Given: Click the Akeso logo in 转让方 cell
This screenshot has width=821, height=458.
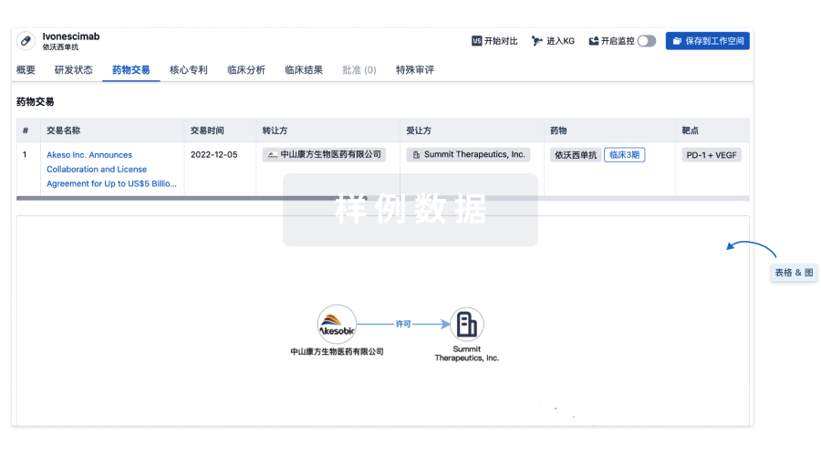Looking at the screenshot, I should click(272, 155).
